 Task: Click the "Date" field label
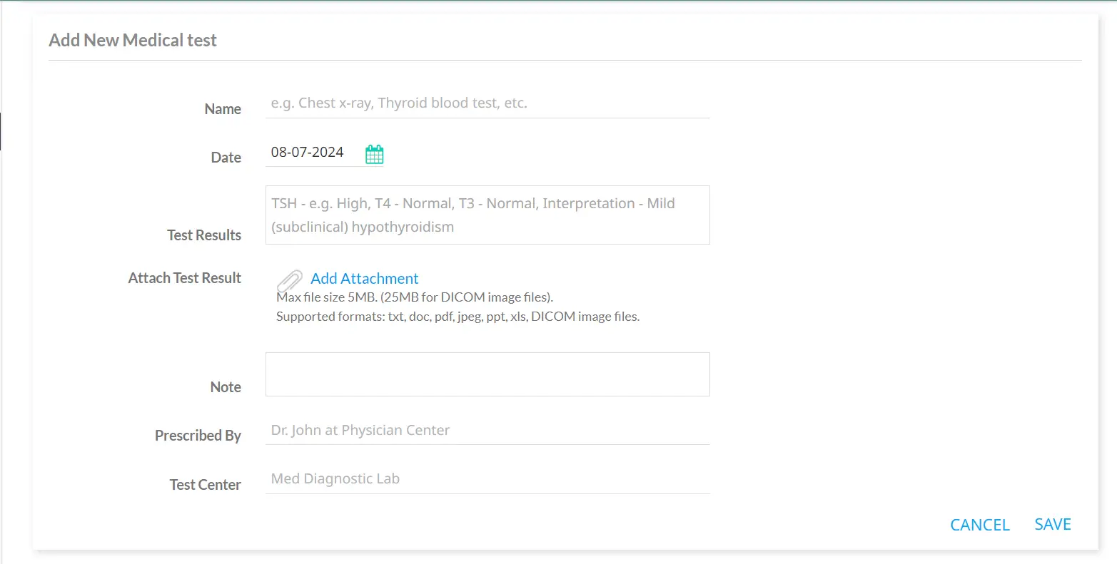[226, 158]
